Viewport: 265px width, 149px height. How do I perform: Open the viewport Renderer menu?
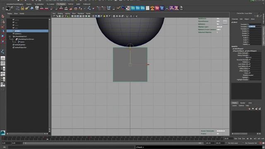coord(81,14)
